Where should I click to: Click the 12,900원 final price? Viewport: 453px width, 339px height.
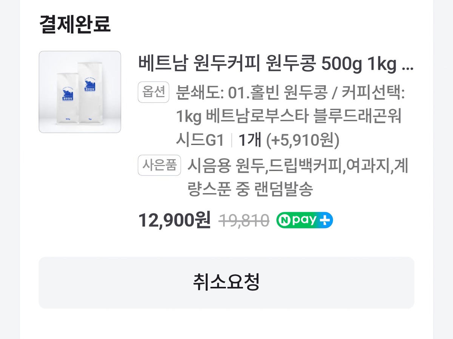click(174, 220)
